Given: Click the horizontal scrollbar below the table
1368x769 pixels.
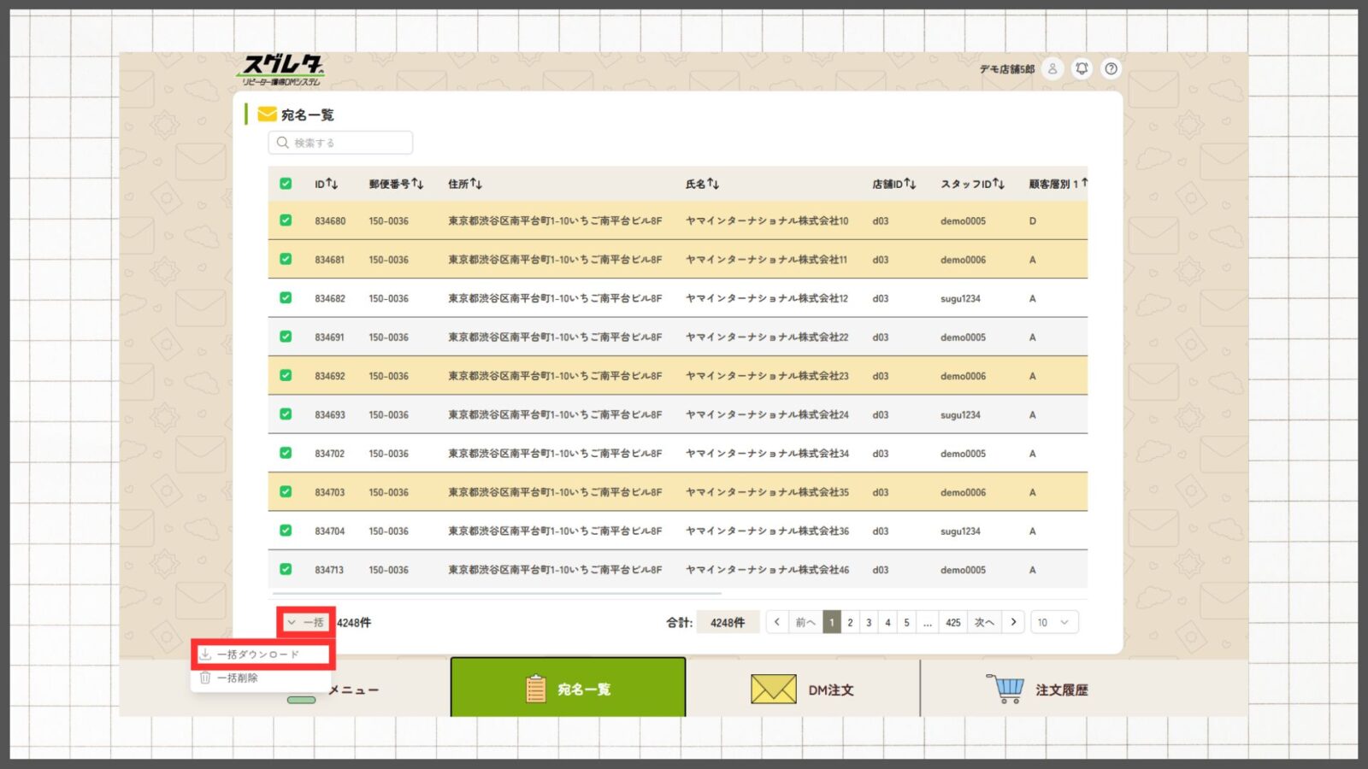Looking at the screenshot, I should pyautogui.click(x=496, y=593).
